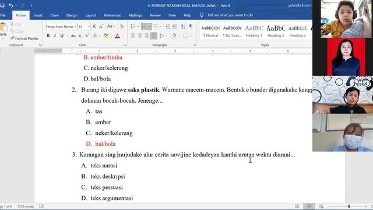
Task: Apply red font color
Action: click(117, 36)
